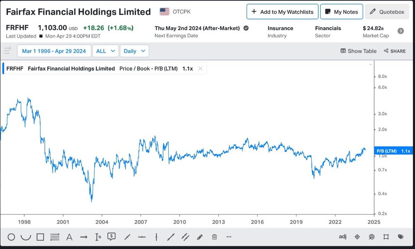Image resolution: width=415 pixels, height=249 pixels.
Task: Open the chart sidebar menu icon
Action: coord(7,50)
